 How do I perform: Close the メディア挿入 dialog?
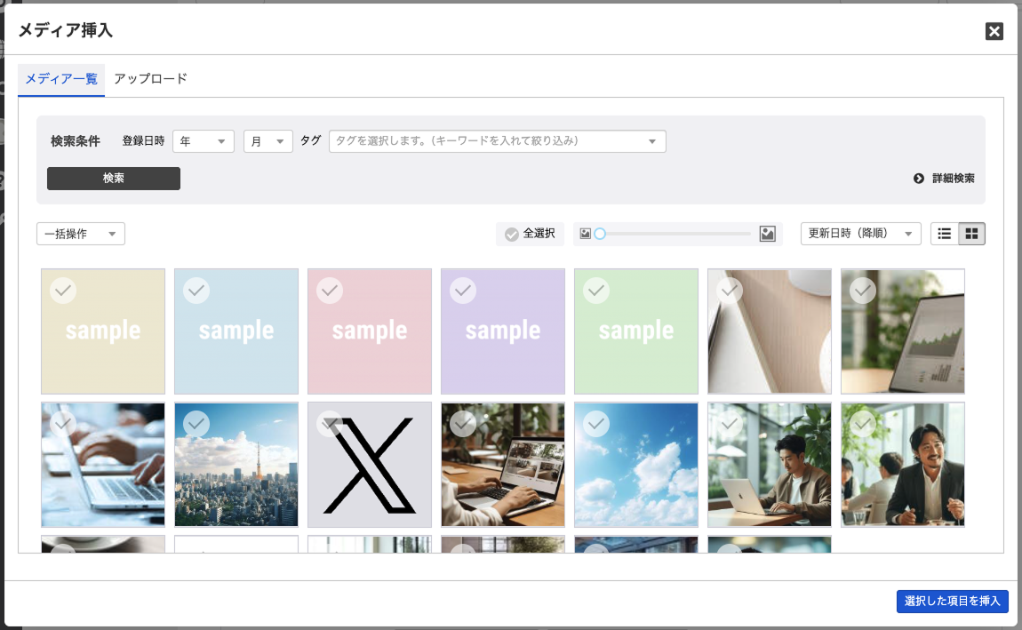[994, 30]
